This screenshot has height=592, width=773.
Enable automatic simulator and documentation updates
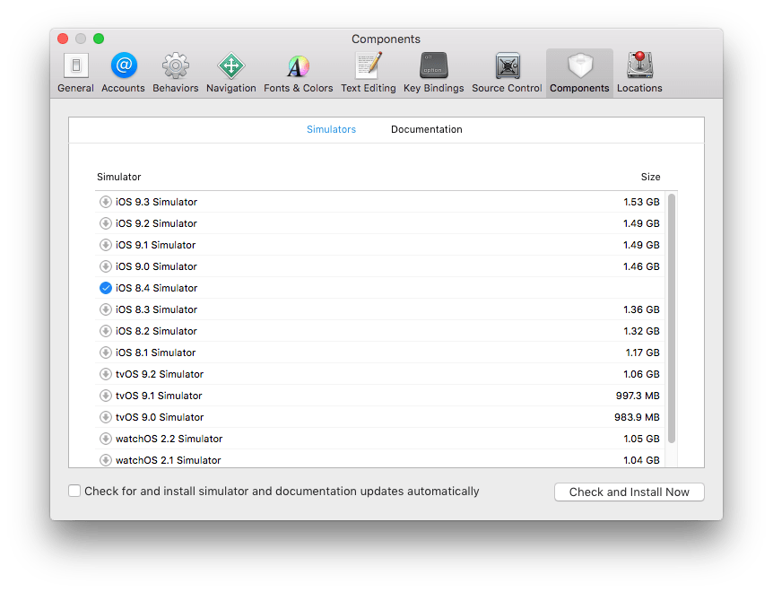pos(74,491)
